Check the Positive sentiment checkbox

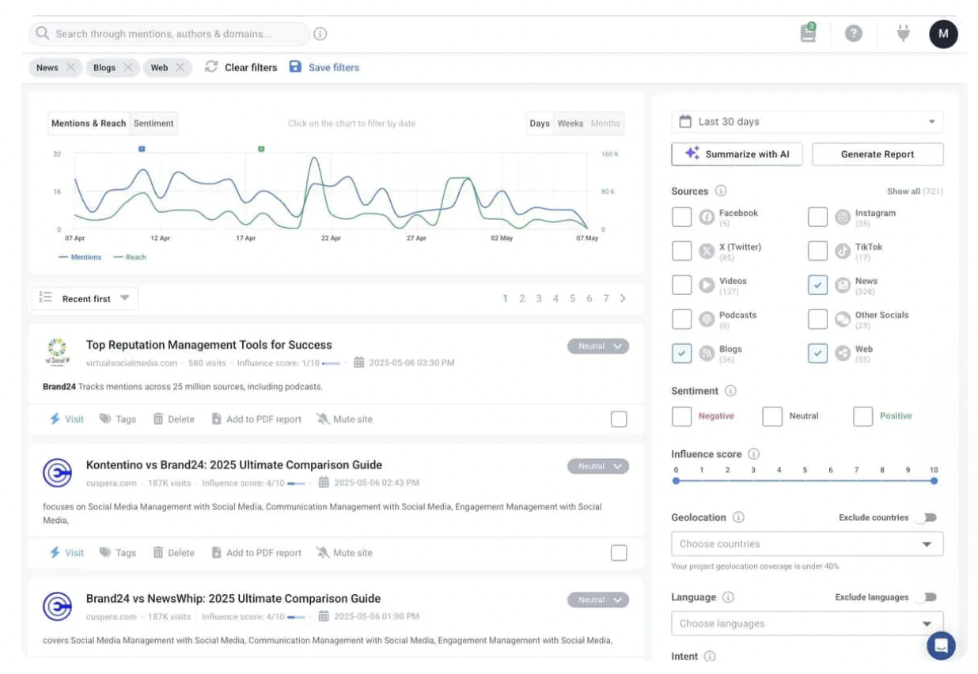tap(862, 416)
